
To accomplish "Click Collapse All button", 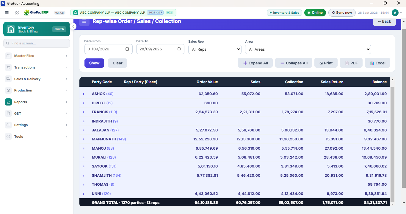I will 294,63.
